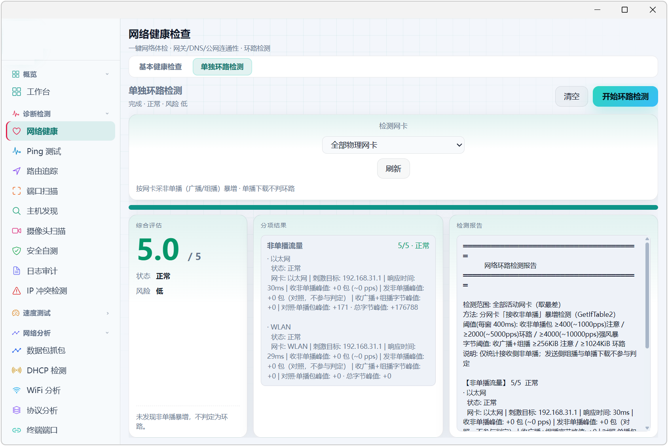
Task: Maximize the application window
Action: pos(624,9)
